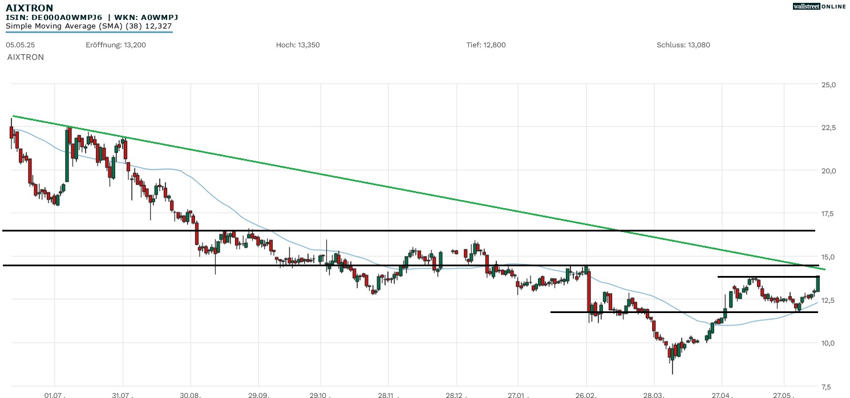Click the AIXTRON legend label above the chart

pyautogui.click(x=26, y=57)
